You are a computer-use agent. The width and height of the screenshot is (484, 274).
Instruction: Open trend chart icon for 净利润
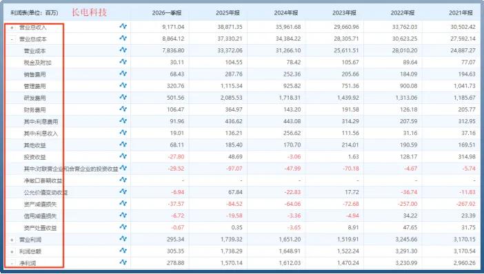pos(123,262)
